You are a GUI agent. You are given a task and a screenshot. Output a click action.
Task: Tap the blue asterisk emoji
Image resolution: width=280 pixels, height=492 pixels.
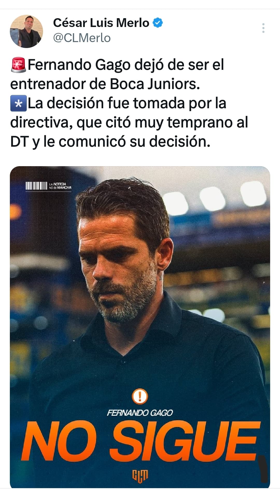point(18,103)
